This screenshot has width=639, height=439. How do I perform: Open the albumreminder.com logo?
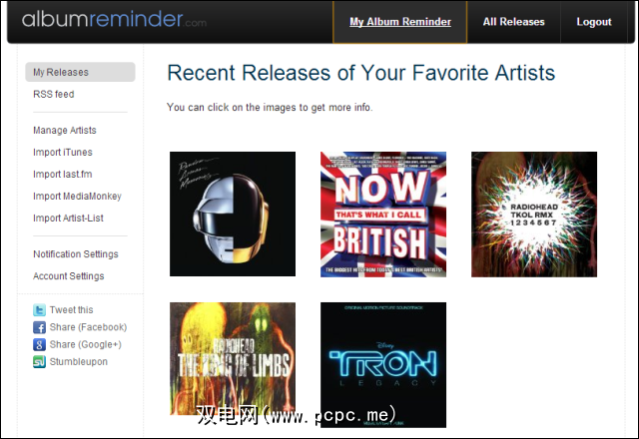coord(114,20)
